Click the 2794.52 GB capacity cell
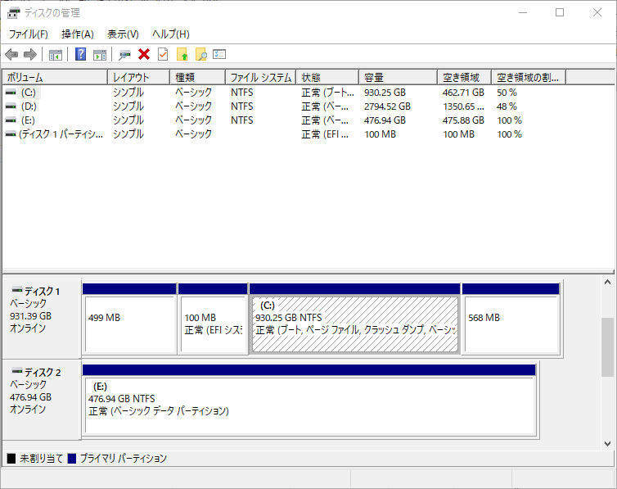This screenshot has width=617, height=489. [387, 106]
